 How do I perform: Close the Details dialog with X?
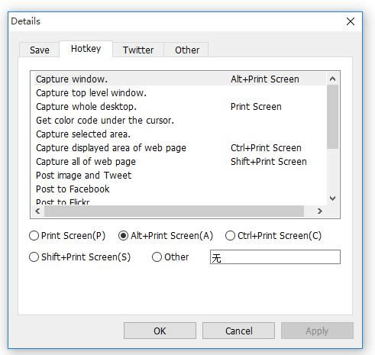click(351, 21)
